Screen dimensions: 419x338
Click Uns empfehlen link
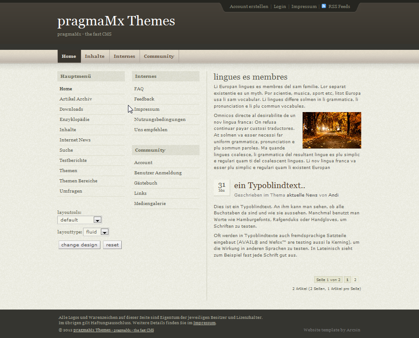coord(151,129)
